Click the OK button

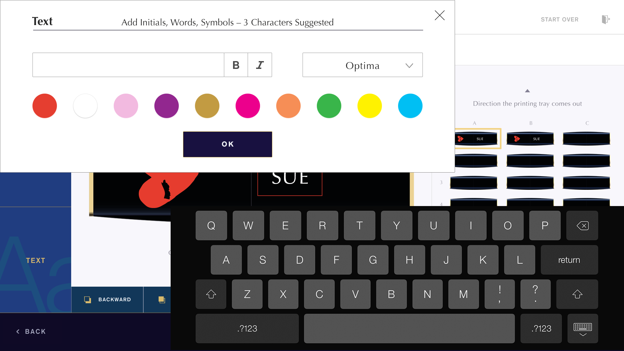(227, 144)
